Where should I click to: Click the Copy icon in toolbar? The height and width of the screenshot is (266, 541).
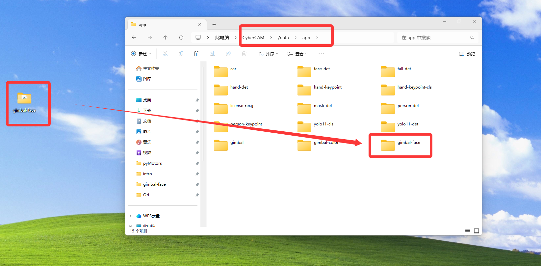(181, 54)
